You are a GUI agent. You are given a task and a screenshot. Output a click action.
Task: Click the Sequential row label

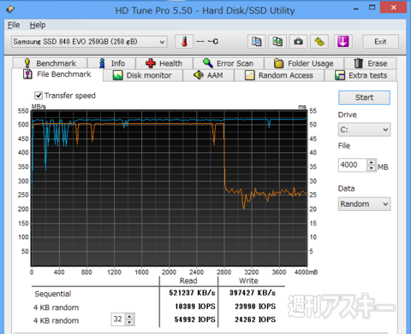coord(53,294)
